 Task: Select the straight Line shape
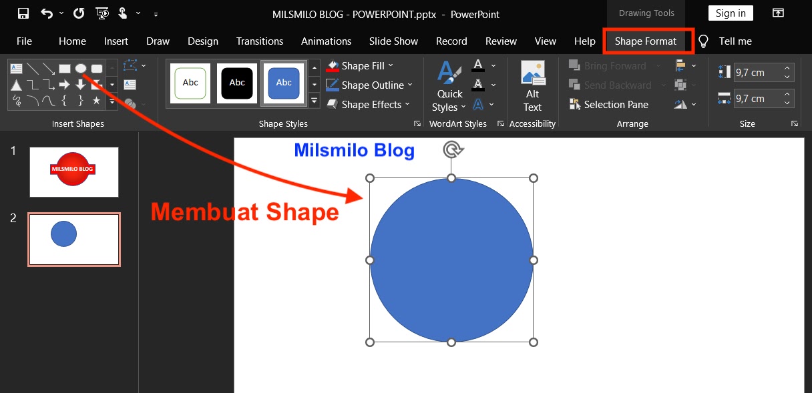[x=33, y=68]
